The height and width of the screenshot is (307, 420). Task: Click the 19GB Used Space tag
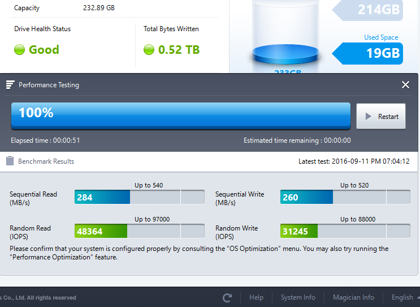pyautogui.click(x=367, y=53)
